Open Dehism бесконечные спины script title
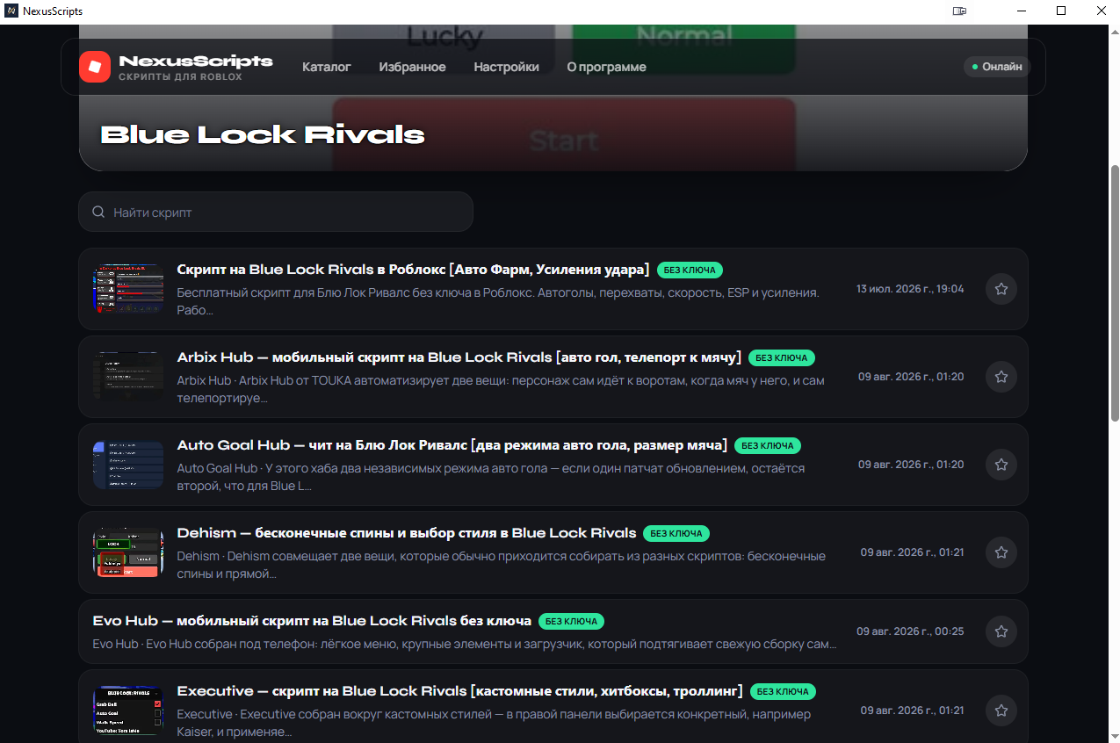Viewport: 1120px width, 743px height. [406, 533]
